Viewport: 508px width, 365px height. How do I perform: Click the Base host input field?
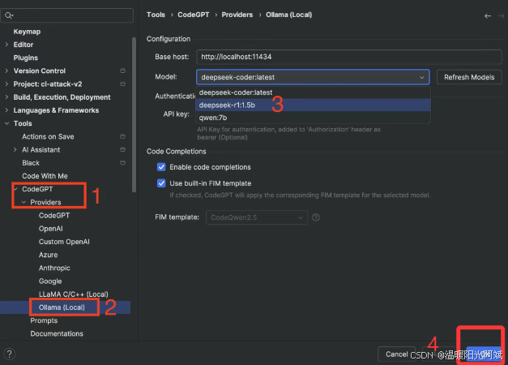(x=349, y=57)
